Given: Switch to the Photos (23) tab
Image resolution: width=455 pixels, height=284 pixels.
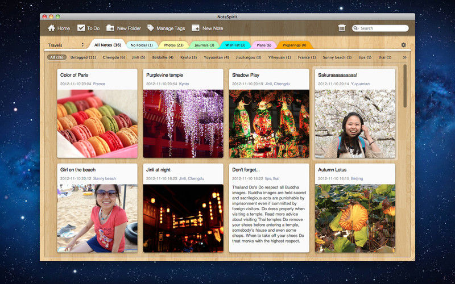Looking at the screenshot, I should click(x=173, y=45).
